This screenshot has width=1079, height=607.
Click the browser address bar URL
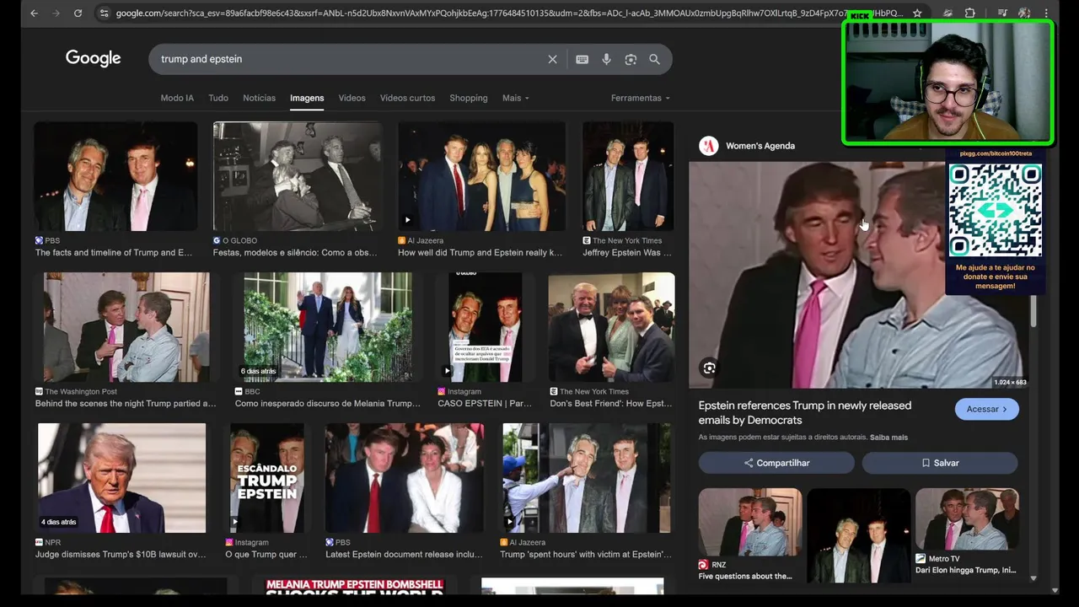tap(508, 13)
